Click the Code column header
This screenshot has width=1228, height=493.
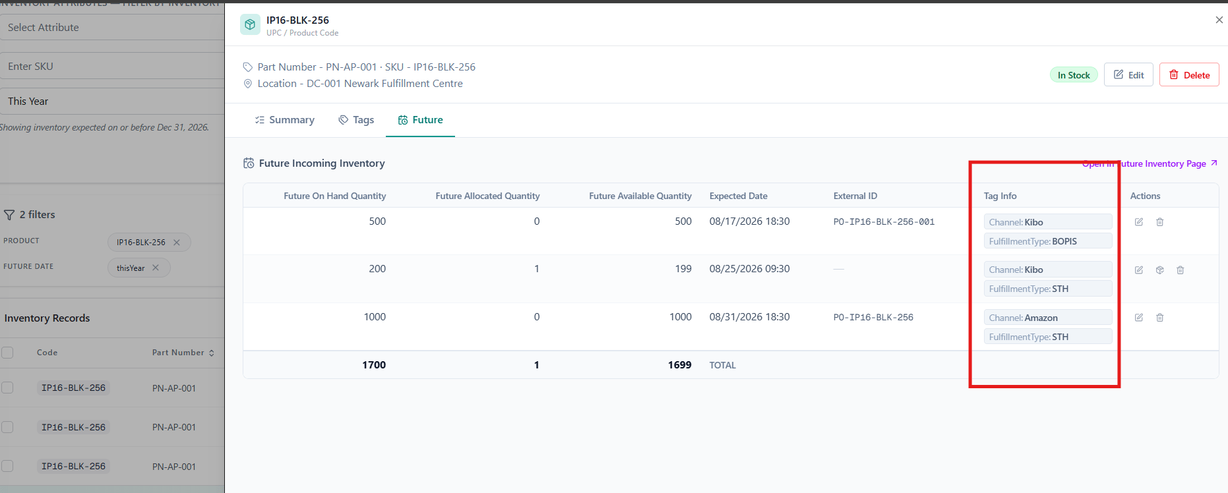(x=47, y=353)
